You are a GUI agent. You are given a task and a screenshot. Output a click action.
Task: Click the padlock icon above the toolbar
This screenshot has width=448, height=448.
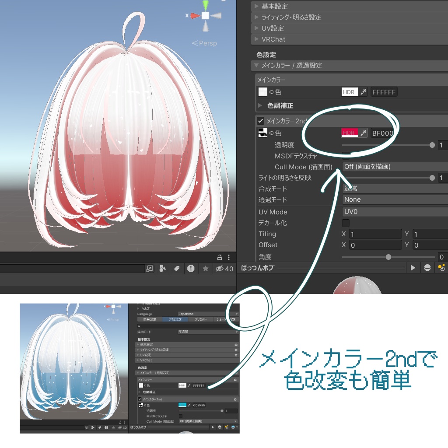point(220,258)
